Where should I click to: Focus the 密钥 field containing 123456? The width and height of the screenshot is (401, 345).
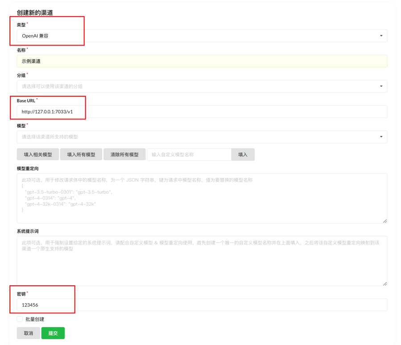pos(202,305)
